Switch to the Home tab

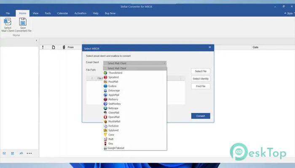[x=23, y=13]
